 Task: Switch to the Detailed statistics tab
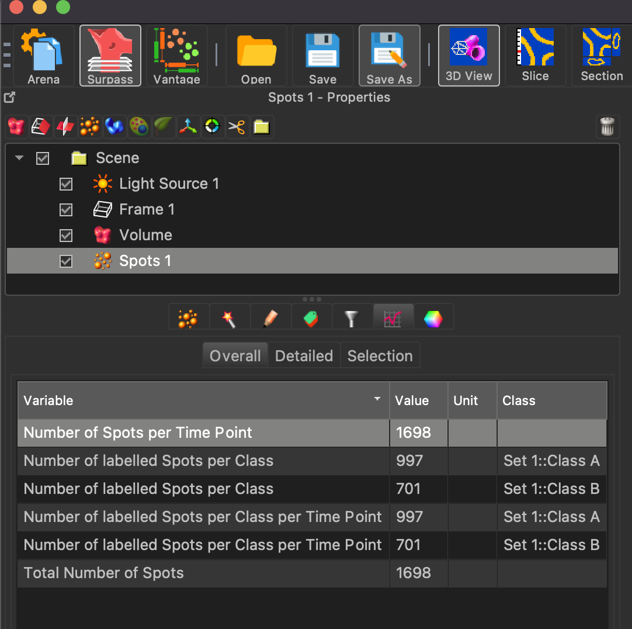304,355
